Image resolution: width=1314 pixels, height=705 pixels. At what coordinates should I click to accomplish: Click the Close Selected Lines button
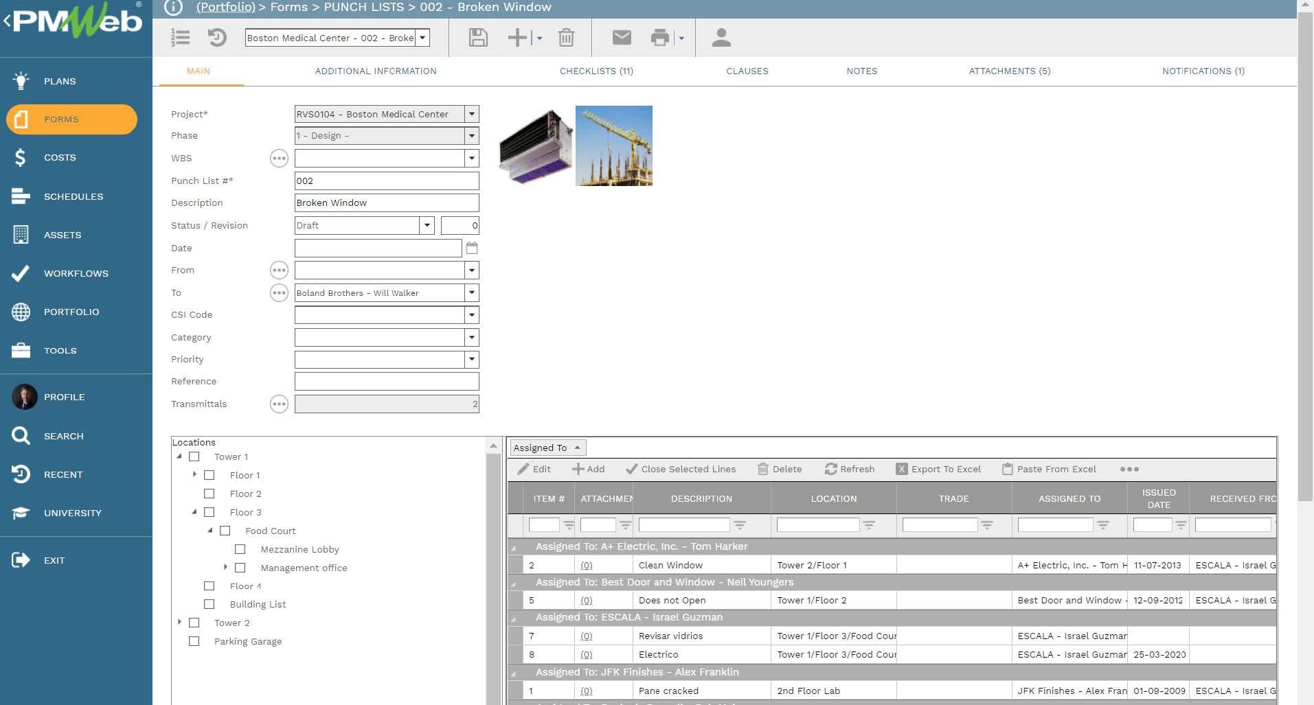pyautogui.click(x=681, y=470)
